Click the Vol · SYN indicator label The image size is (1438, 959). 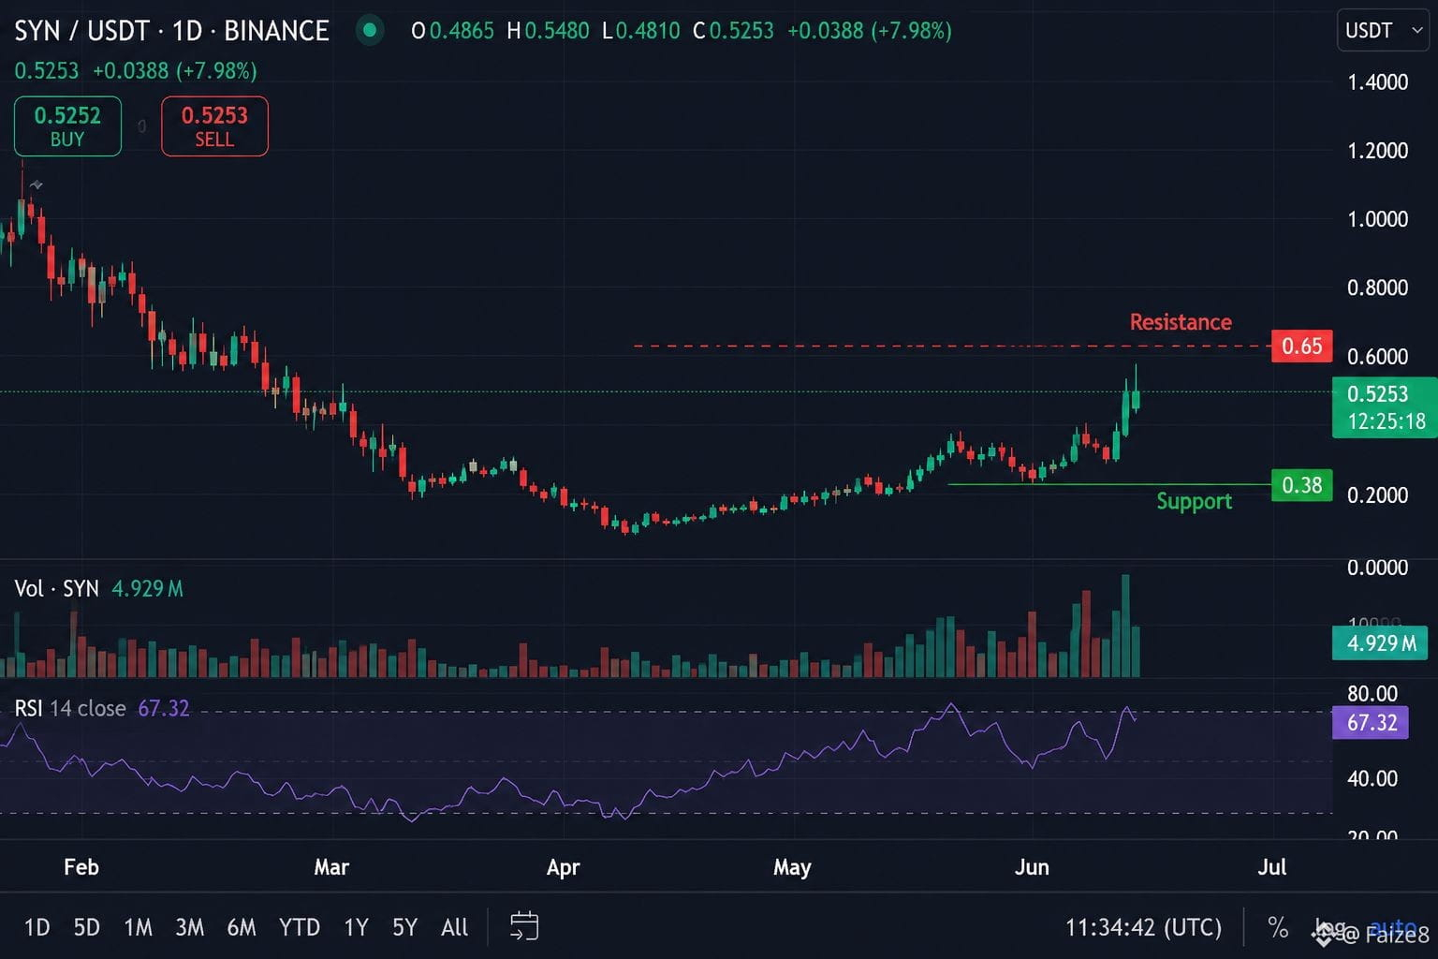56,588
